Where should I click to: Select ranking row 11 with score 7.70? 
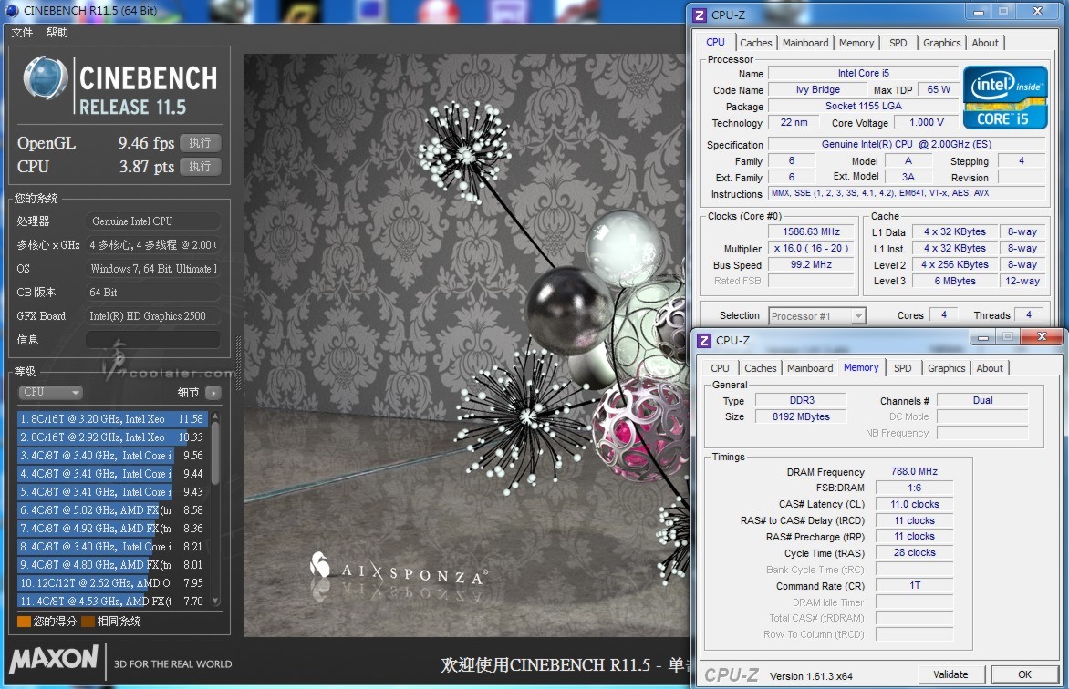111,602
